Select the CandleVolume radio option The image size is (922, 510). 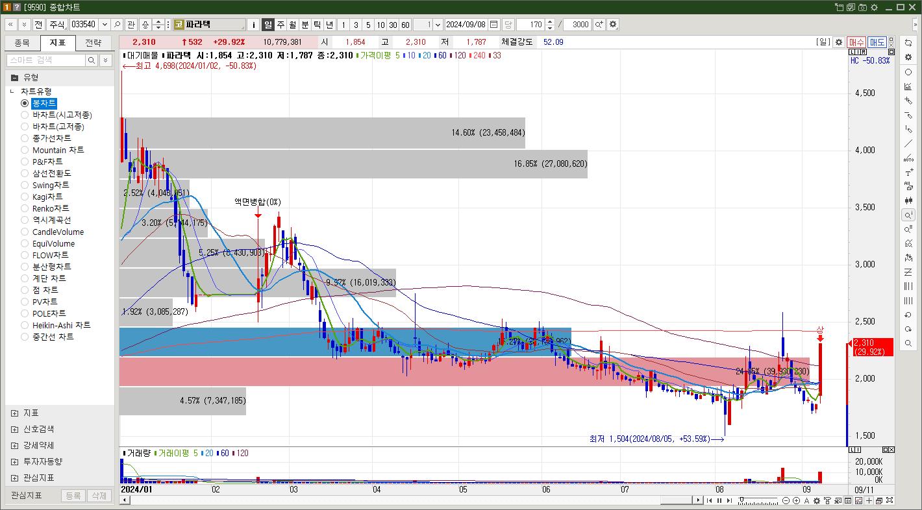pyautogui.click(x=25, y=232)
